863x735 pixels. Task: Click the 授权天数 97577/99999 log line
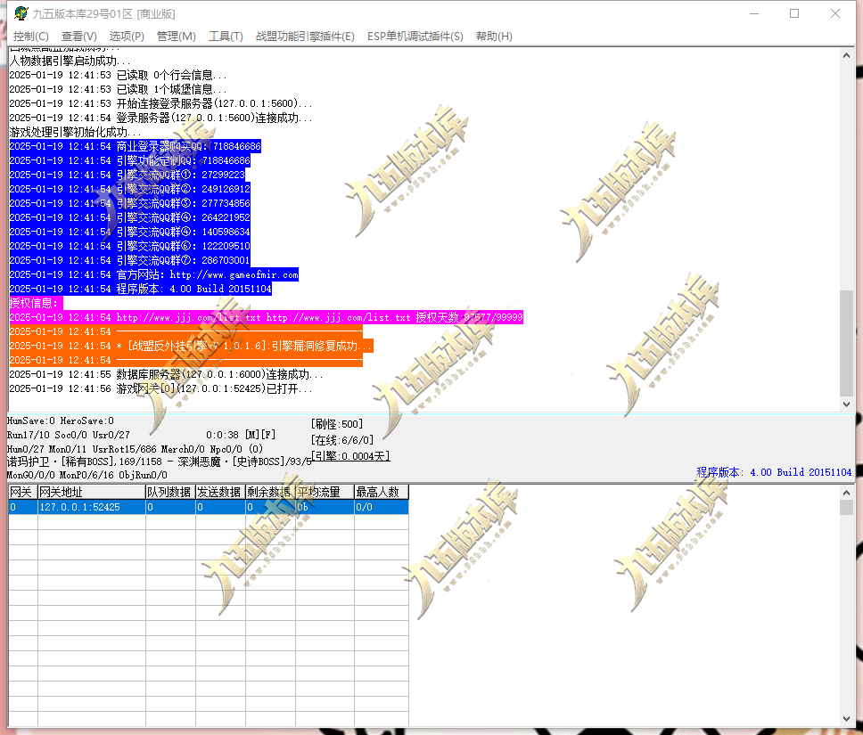pos(267,317)
